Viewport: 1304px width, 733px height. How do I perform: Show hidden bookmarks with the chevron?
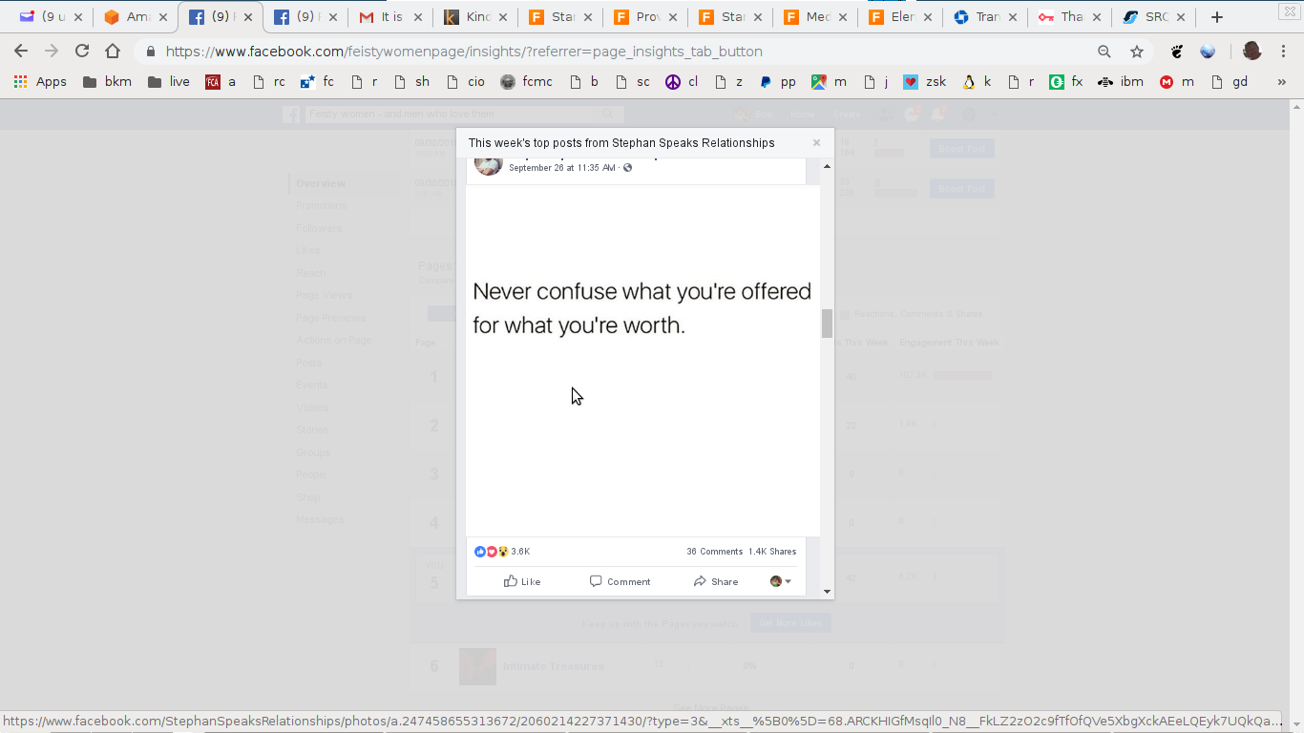pyautogui.click(x=1282, y=82)
